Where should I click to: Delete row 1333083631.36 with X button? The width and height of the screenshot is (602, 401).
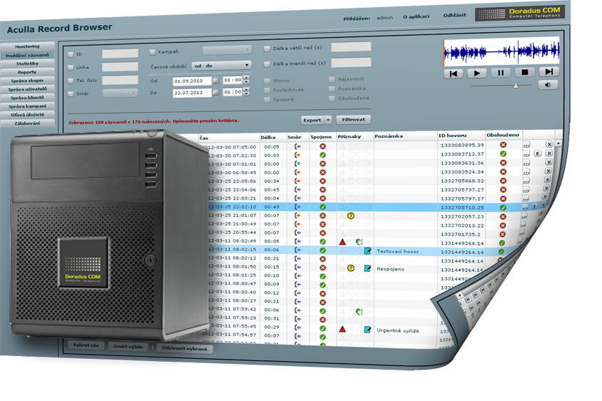pos(549,162)
